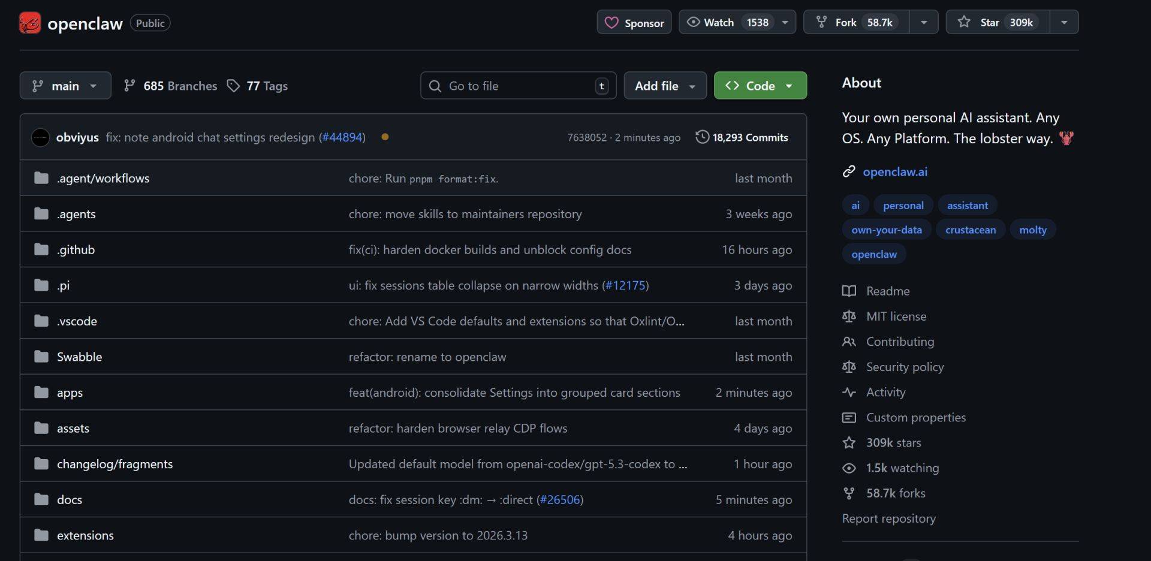Viewport: 1151px width, 561px height.
Task: Visit the openclaw.ai website link
Action: pyautogui.click(x=894, y=172)
